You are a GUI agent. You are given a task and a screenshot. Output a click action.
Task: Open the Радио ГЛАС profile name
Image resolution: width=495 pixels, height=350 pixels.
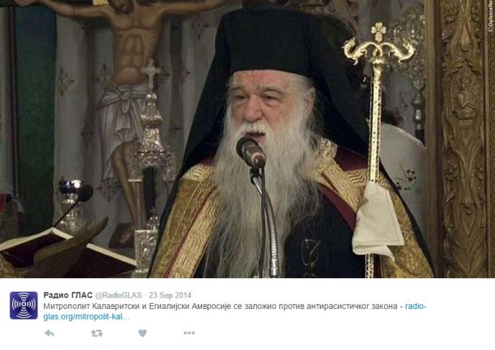coord(68,295)
